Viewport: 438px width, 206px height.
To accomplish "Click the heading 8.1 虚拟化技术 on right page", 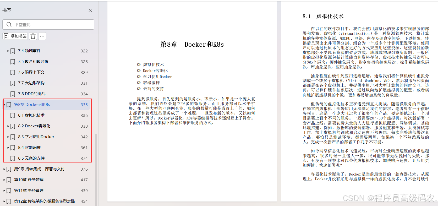I will (x=323, y=16).
